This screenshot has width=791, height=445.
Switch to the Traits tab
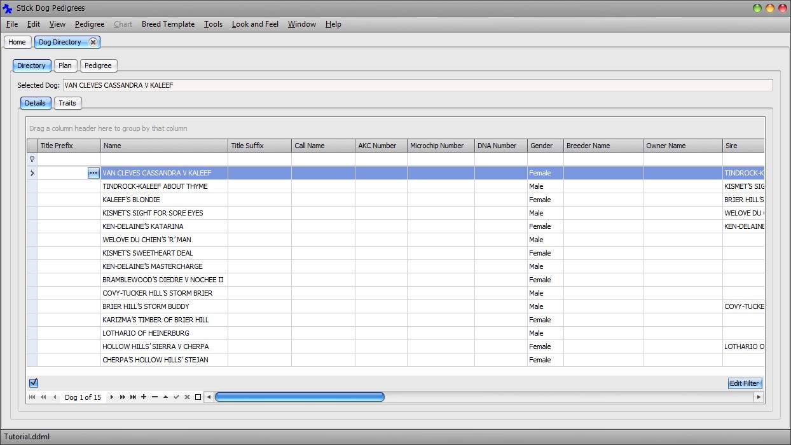67,103
